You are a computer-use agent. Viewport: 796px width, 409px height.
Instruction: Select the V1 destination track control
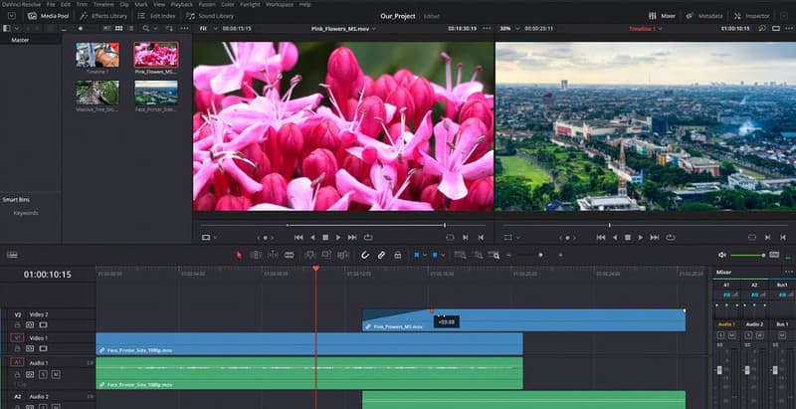(17, 338)
